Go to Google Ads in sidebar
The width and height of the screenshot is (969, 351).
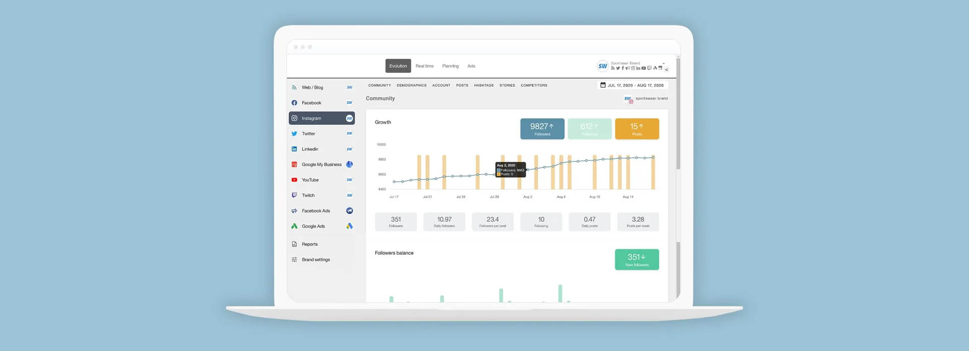click(313, 226)
